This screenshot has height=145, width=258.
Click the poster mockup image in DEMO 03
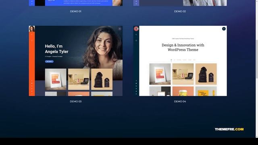56,79
